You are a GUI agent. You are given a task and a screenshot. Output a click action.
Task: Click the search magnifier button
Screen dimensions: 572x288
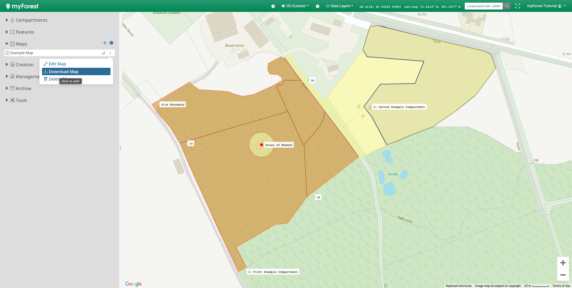pos(506,6)
